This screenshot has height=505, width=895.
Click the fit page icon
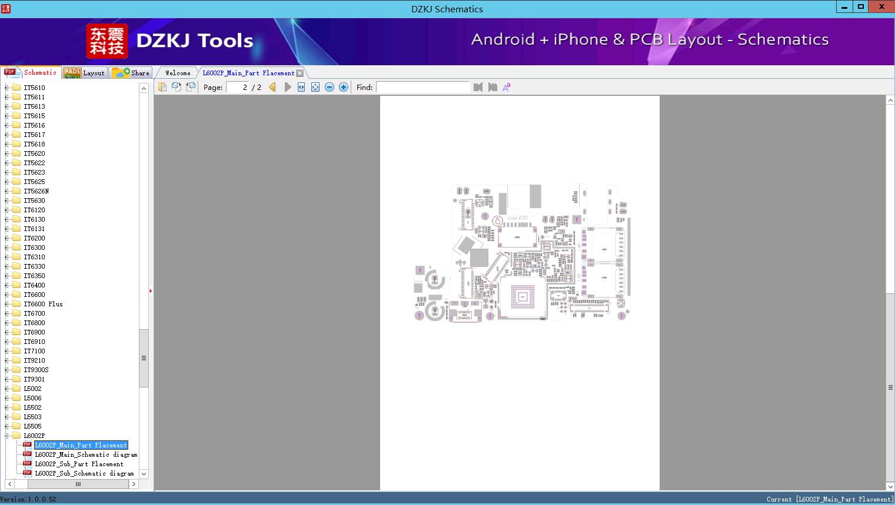coord(315,87)
